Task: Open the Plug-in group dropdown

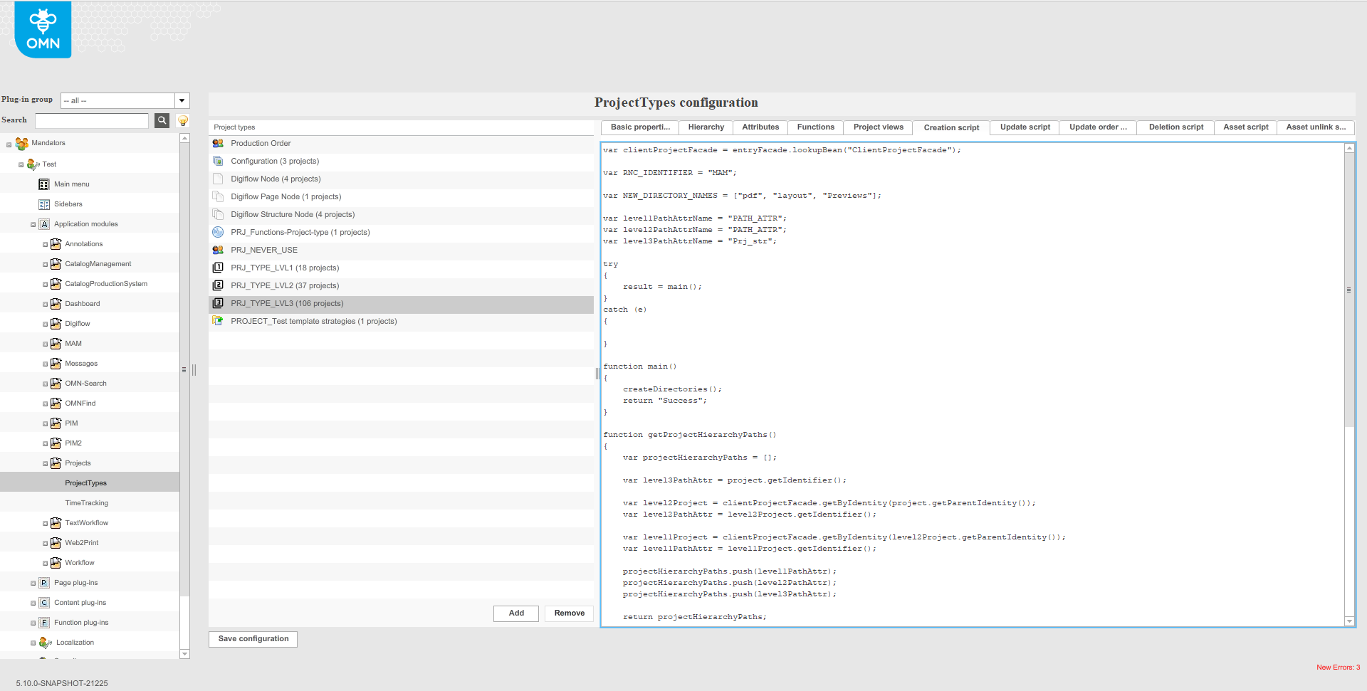Action: pyautogui.click(x=182, y=100)
